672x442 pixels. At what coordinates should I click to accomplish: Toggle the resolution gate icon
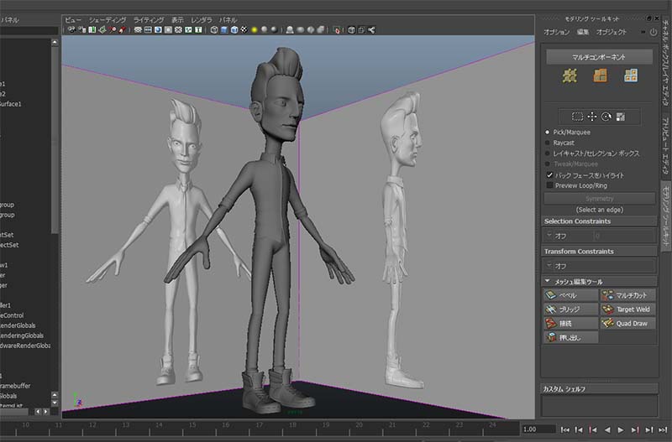pyautogui.click(x=158, y=30)
